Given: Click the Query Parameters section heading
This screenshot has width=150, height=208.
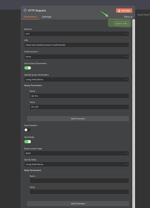Looking at the screenshot, I should [x=33, y=85].
